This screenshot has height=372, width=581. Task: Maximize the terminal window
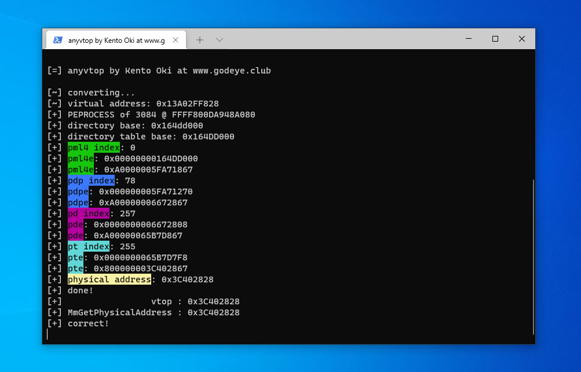click(x=495, y=39)
